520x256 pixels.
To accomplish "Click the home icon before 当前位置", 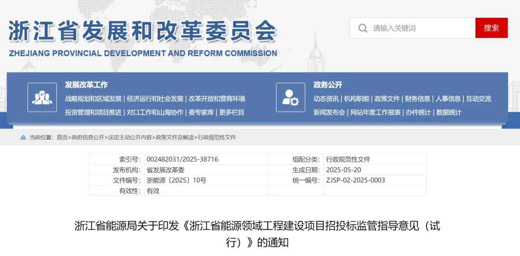I will click(23, 137).
